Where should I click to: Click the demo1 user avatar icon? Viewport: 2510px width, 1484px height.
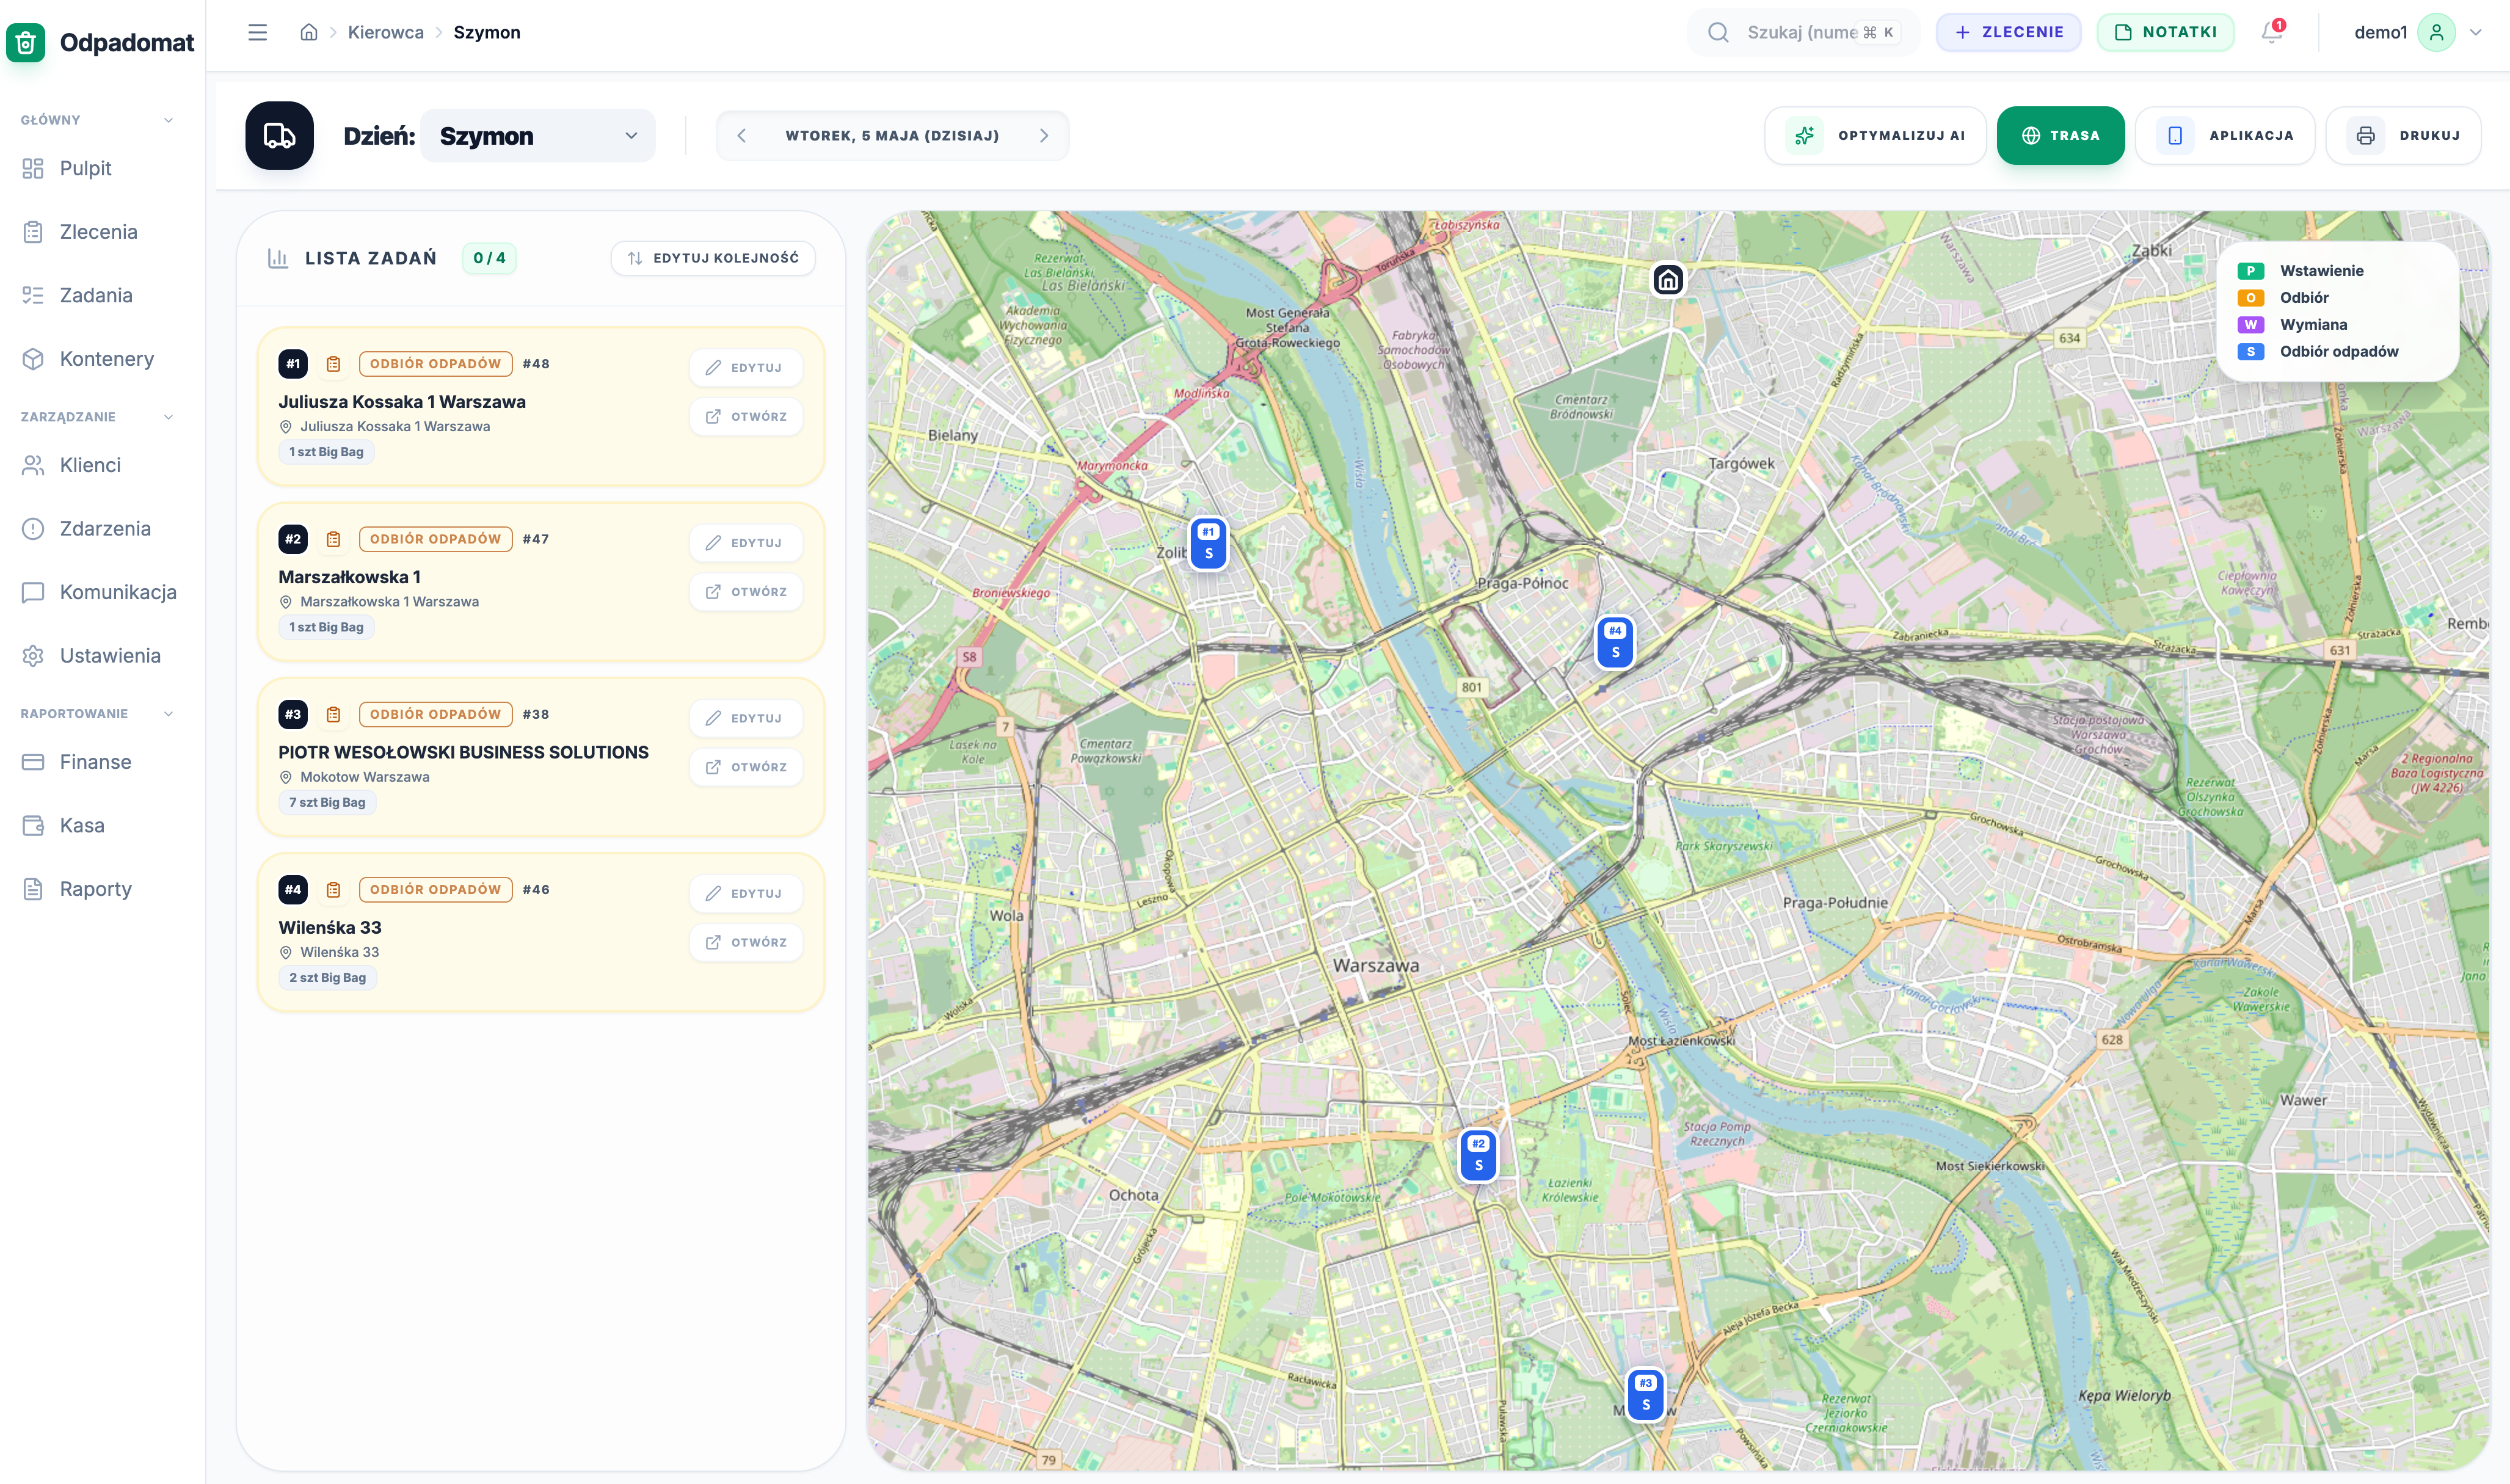point(2436,32)
